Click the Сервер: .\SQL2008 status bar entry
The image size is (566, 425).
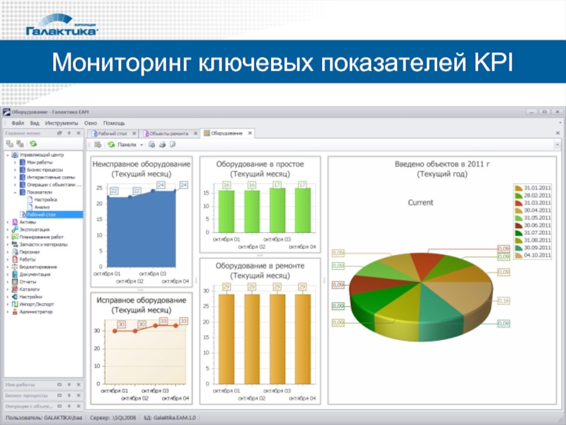point(113,418)
